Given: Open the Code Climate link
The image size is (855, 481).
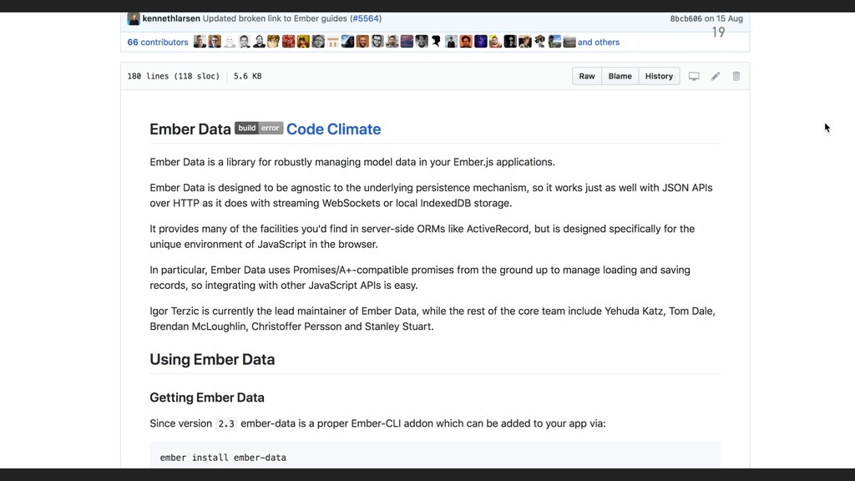Looking at the screenshot, I should coord(334,129).
